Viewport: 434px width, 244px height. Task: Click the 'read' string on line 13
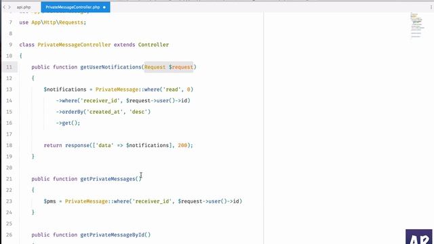[172, 89]
